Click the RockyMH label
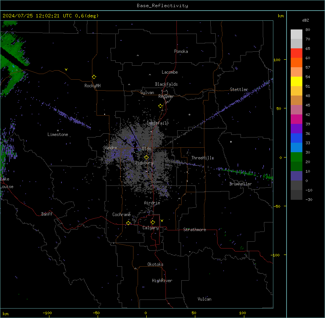Image resolution: width=325 pixels, height=318 pixels. [x=92, y=86]
